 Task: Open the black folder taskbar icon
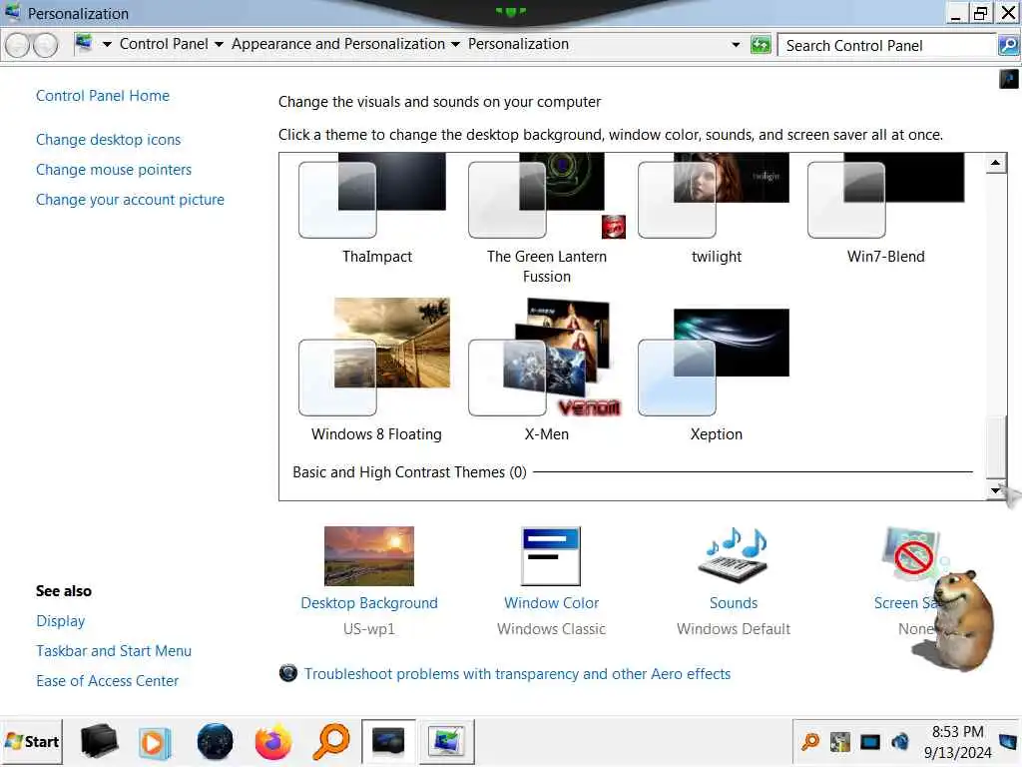point(99,742)
